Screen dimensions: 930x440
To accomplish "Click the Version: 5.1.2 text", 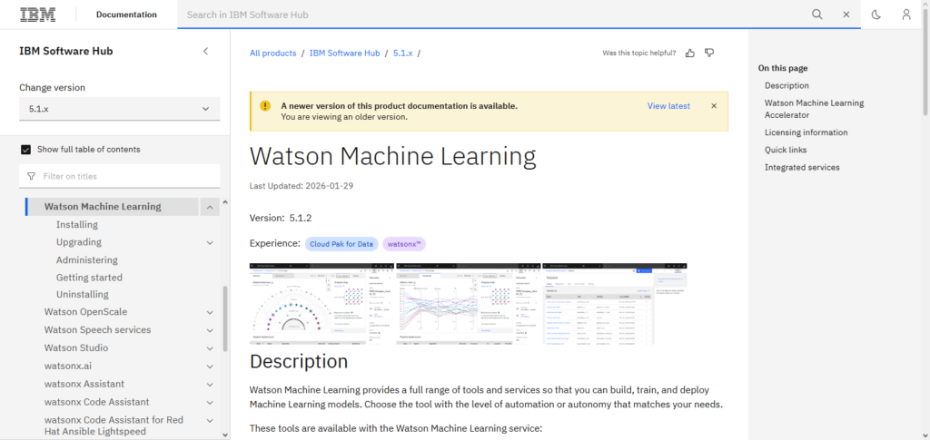I will tap(281, 218).
